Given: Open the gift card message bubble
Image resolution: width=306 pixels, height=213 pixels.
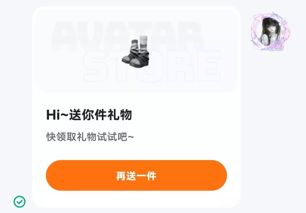Looking at the screenshot, I should tap(136, 107).
